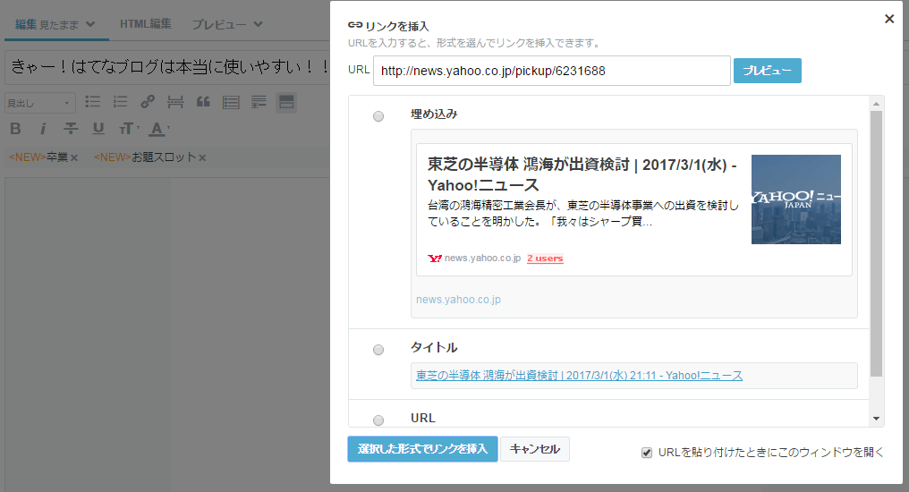Open the 見出し heading dropdown
909x492 pixels.
click(40, 103)
